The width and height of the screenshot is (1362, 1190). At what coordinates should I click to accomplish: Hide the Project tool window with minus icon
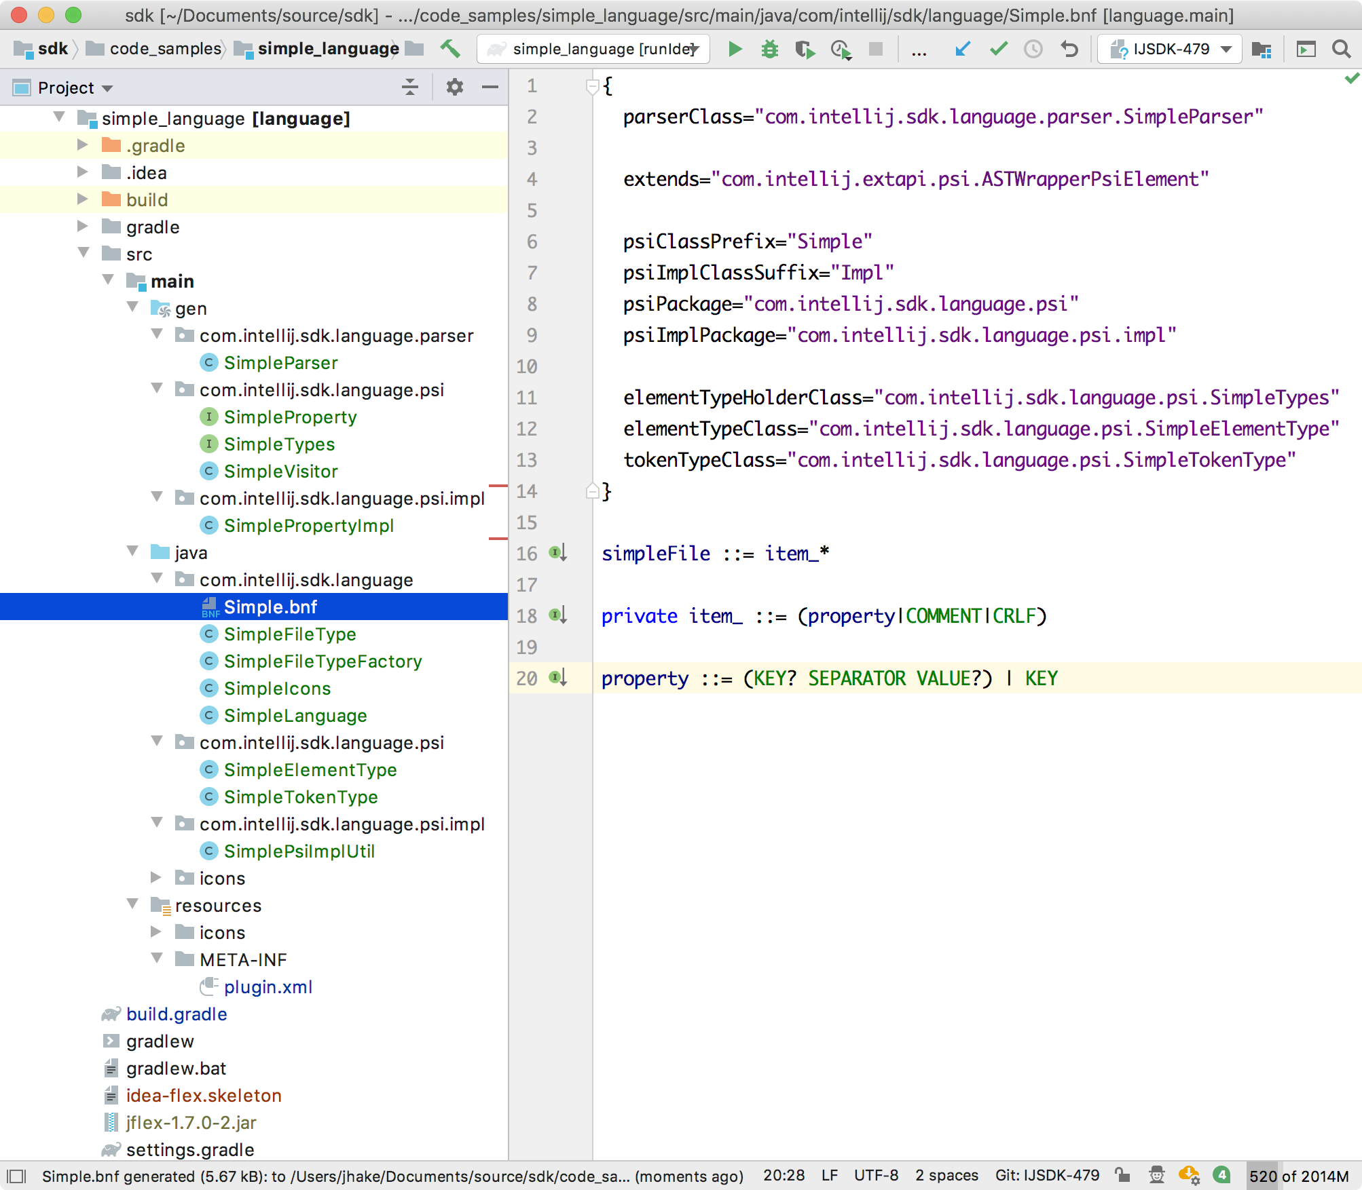[x=489, y=87]
